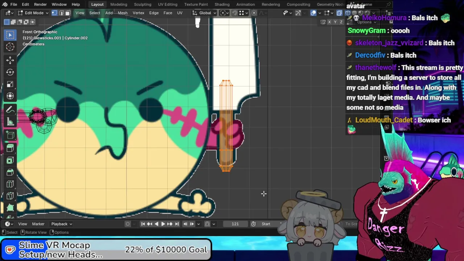Open the timeline editor type dropdown
The height and width of the screenshot is (261, 464).
(x=9, y=224)
